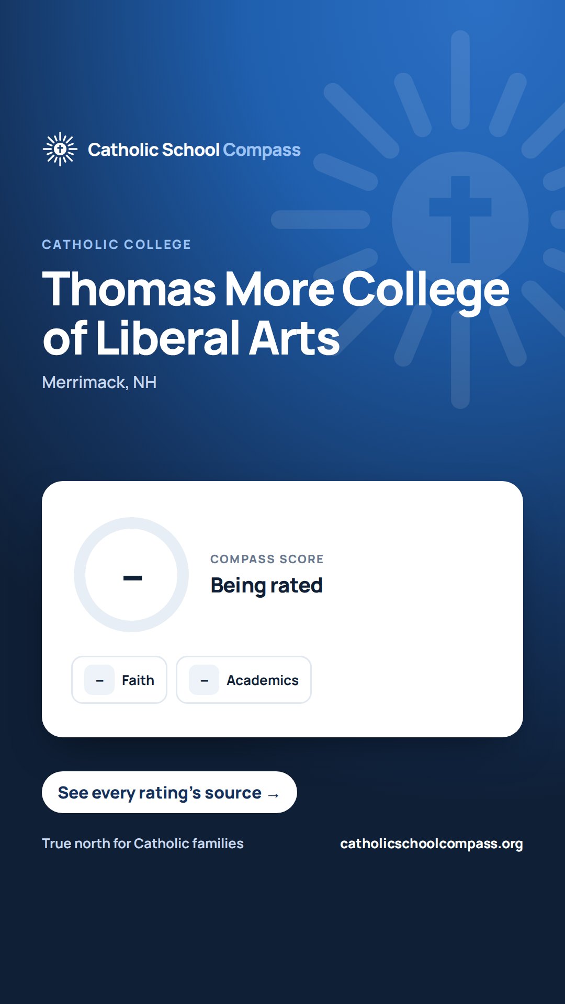The height and width of the screenshot is (1004, 565).
Task: Click the dash icon in the Academics chip
Action: coord(204,680)
